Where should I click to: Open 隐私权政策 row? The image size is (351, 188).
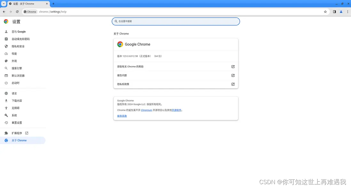[176, 84]
